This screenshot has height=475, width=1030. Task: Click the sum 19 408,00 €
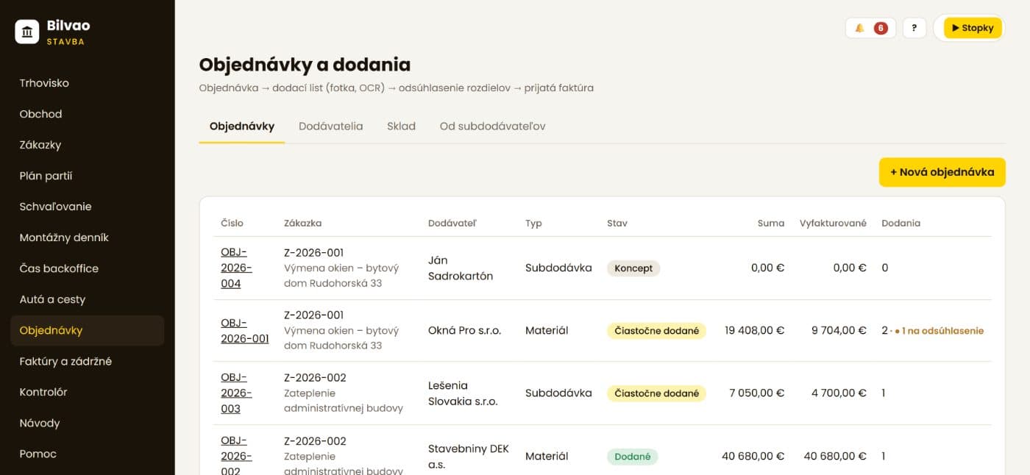point(754,331)
